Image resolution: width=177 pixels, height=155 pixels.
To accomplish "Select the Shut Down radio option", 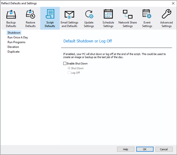I will click(x=69, y=68).
